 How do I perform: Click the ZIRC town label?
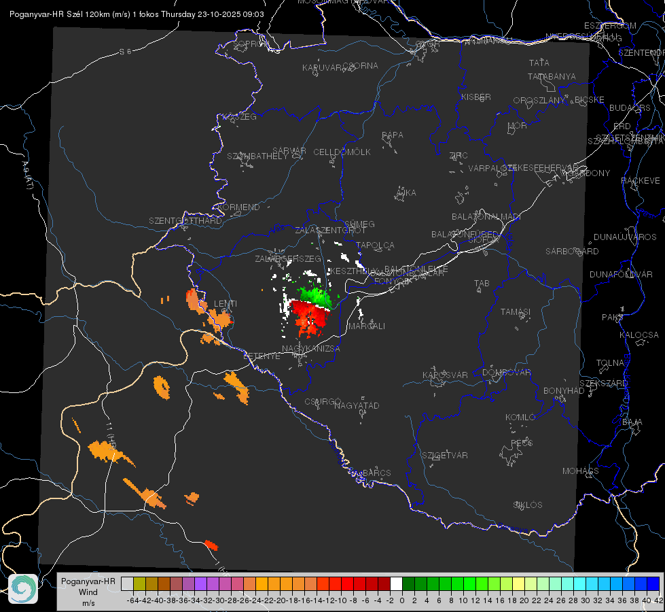459,156
